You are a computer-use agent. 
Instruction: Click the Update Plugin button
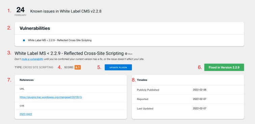(118, 67)
